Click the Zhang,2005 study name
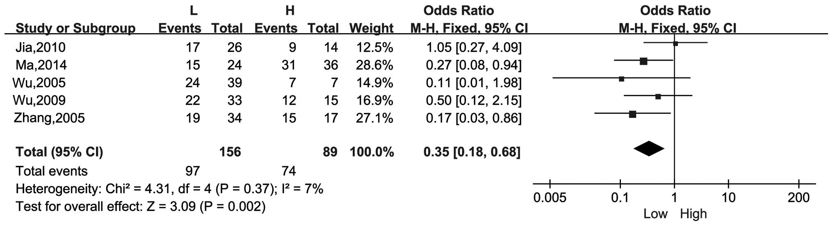 [x=49, y=118]
